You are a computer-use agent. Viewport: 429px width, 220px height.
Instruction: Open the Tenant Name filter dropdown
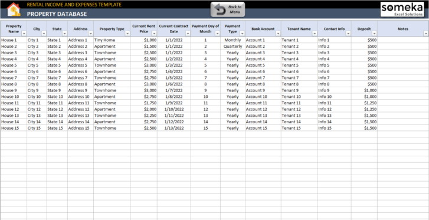pyautogui.click(x=315, y=34)
